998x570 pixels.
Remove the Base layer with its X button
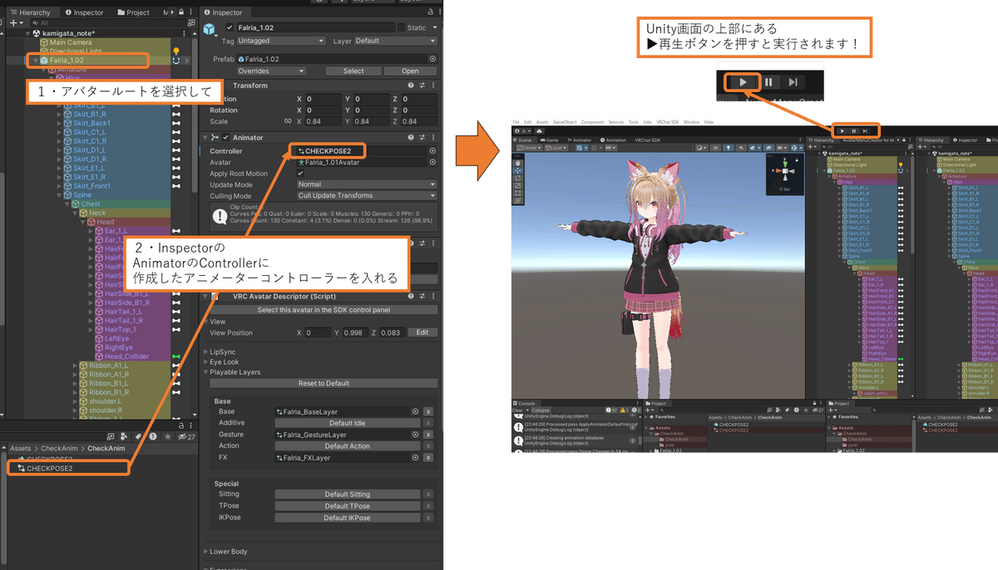click(427, 411)
